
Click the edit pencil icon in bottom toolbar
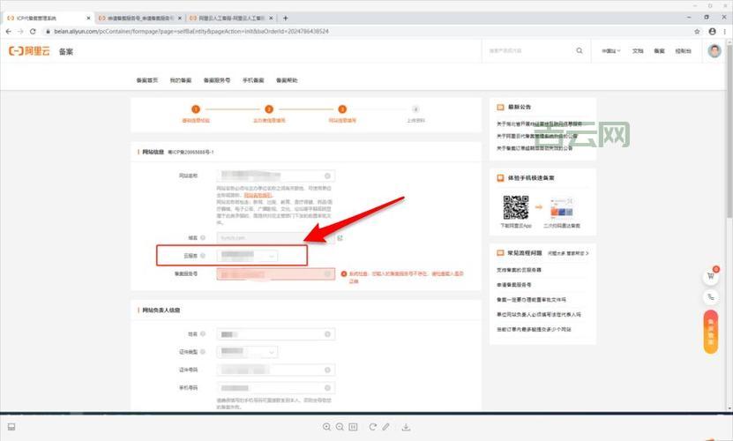(x=385, y=428)
